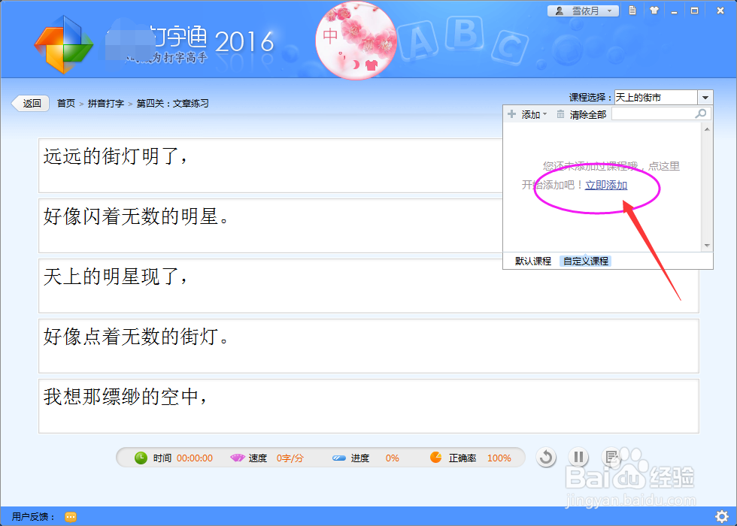Click the clipboard note icon in title bar
737x526 pixels.
(632, 11)
